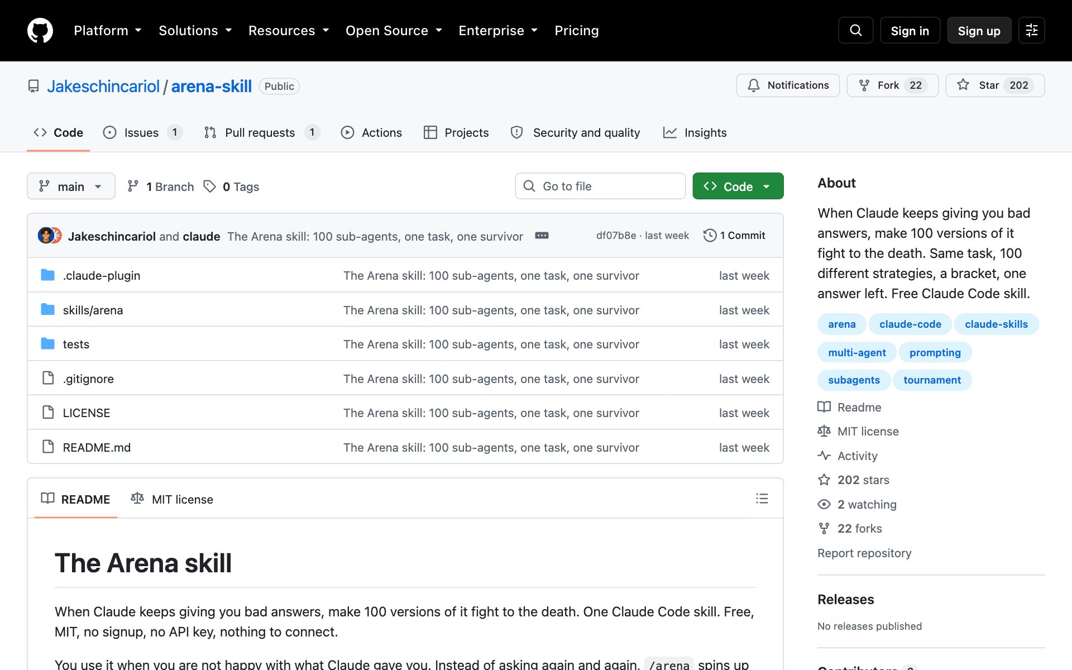The image size is (1072, 670).
Task: Click the claude-code topic tag
Action: tap(910, 324)
